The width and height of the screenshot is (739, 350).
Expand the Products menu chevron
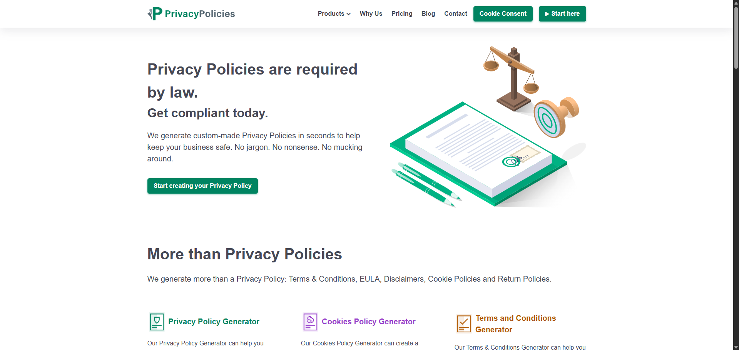tap(348, 14)
